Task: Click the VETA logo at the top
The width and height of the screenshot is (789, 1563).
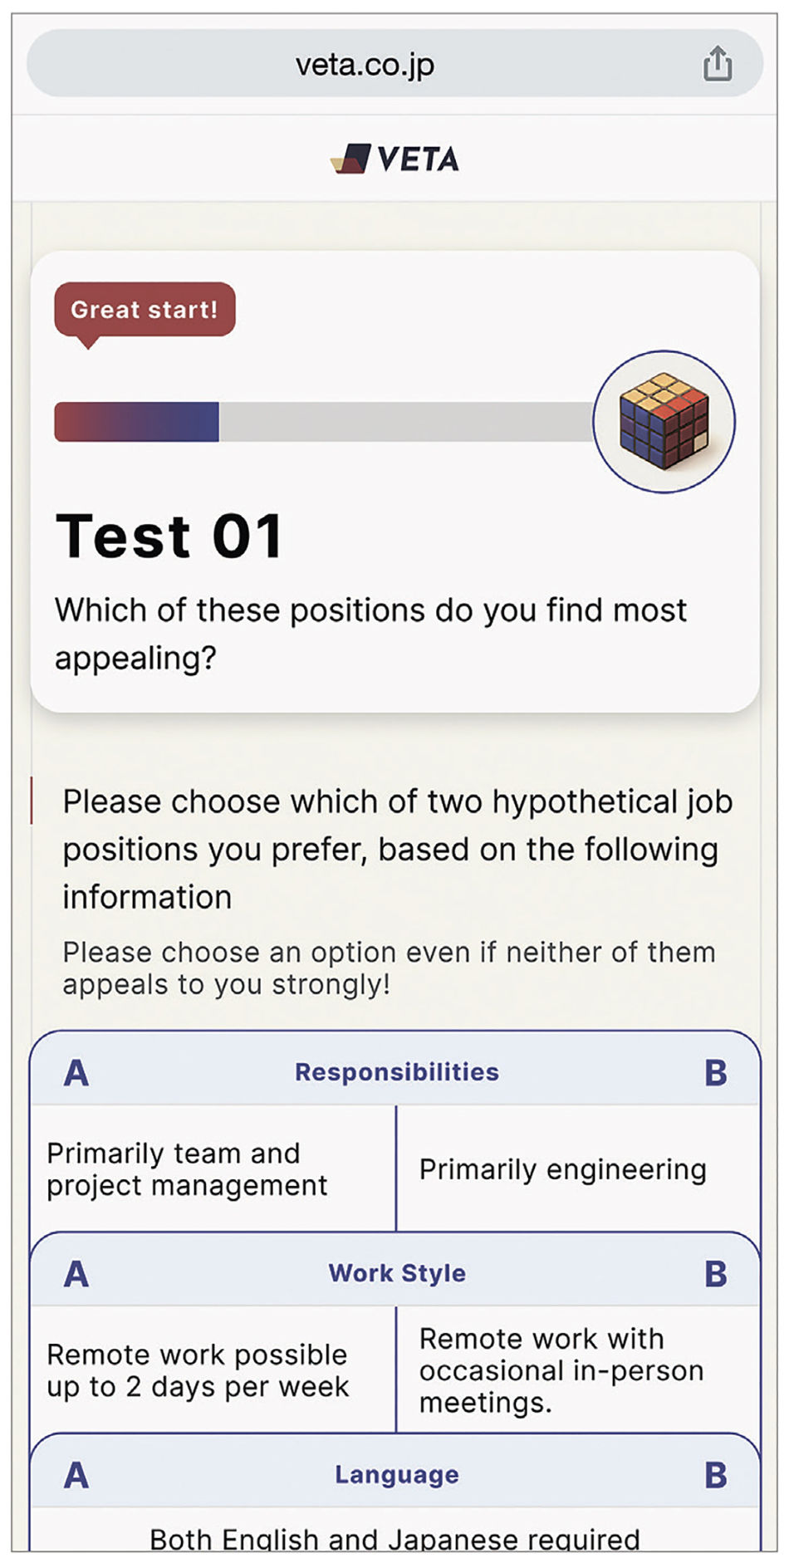Action: (x=394, y=158)
